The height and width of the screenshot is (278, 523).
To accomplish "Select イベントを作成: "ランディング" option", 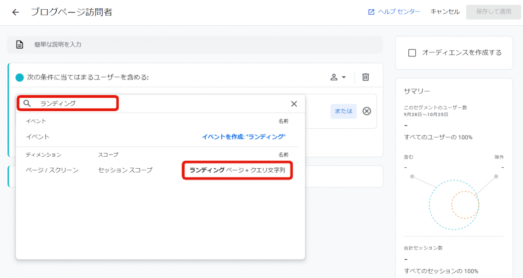I will [243, 137].
